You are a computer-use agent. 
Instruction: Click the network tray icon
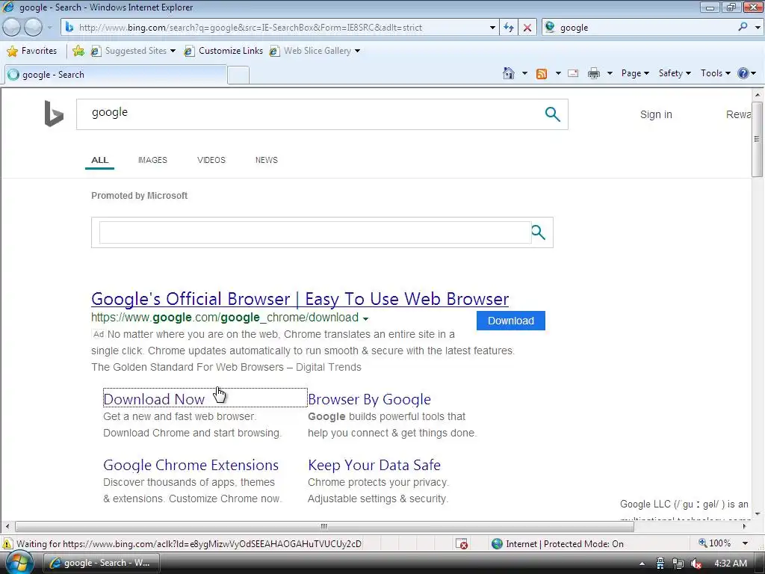click(678, 564)
